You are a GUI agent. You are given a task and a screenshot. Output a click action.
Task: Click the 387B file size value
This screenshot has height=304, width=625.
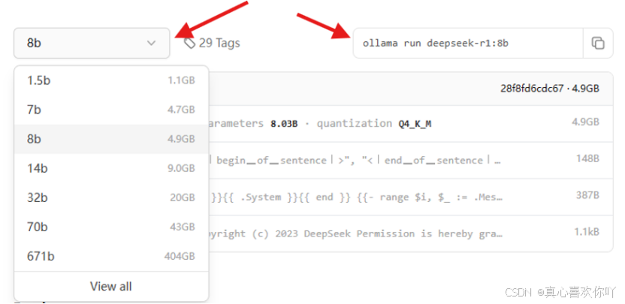pos(587,195)
